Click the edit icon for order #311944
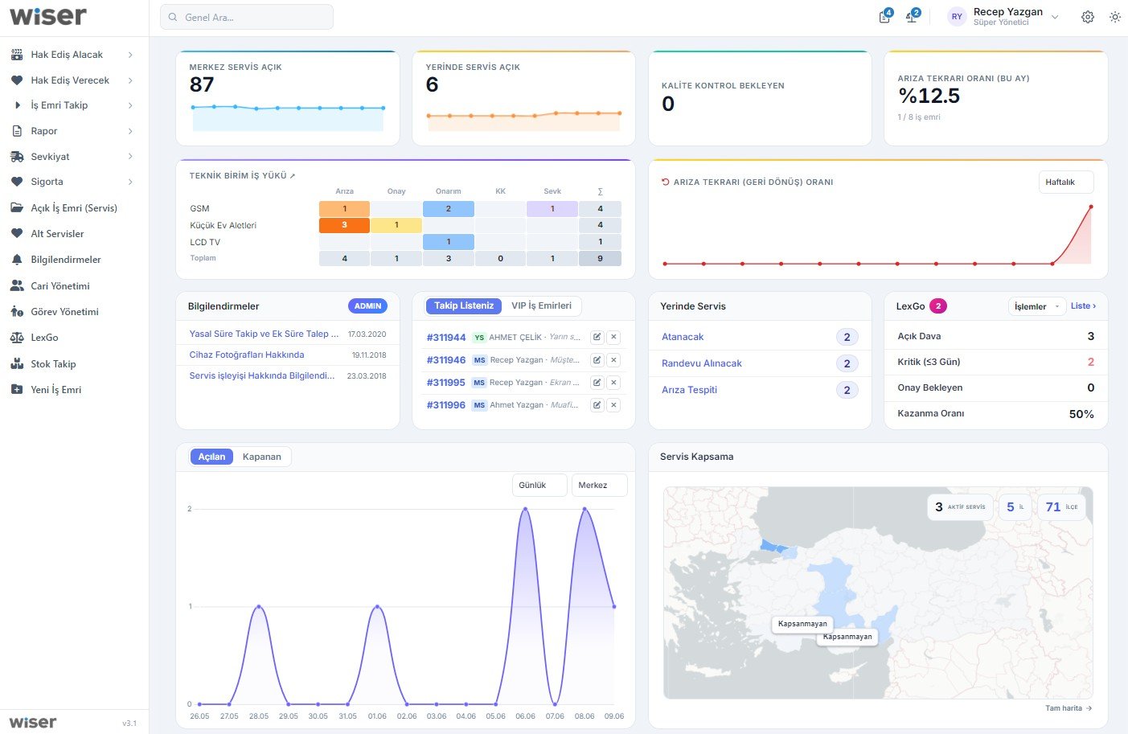Viewport: 1128px width, 734px height. tap(597, 338)
